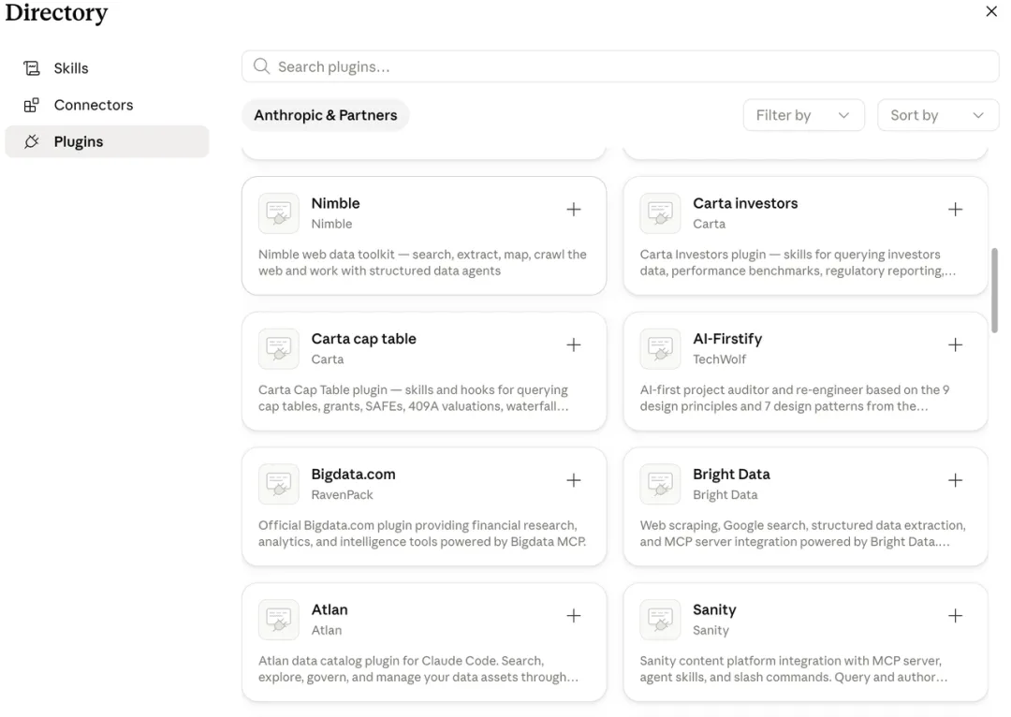Click the plugin list scrollbar
Image resolution: width=1011 pixels, height=717 pixels.
[x=994, y=290]
